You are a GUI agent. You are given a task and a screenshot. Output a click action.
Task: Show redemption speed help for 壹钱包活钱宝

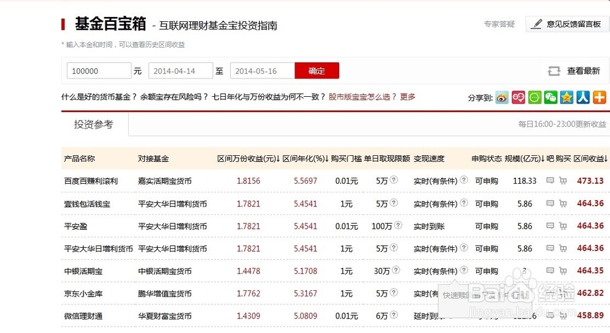(x=464, y=202)
